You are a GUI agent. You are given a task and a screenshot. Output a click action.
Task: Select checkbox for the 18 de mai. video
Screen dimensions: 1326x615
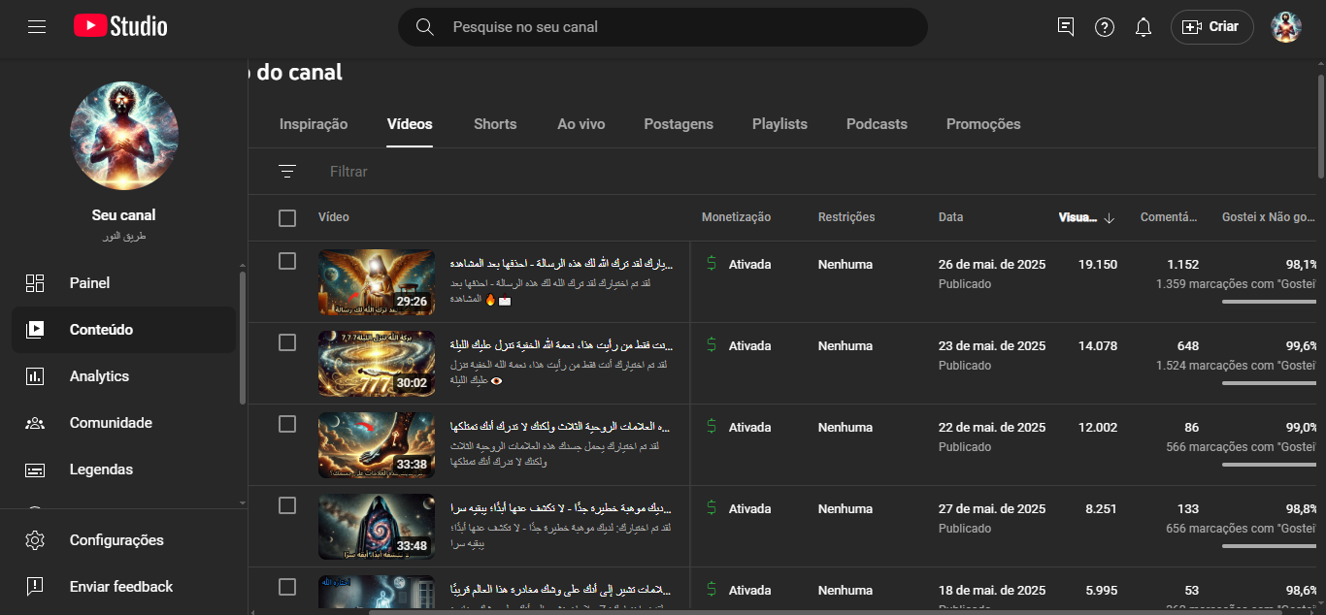coord(287,587)
